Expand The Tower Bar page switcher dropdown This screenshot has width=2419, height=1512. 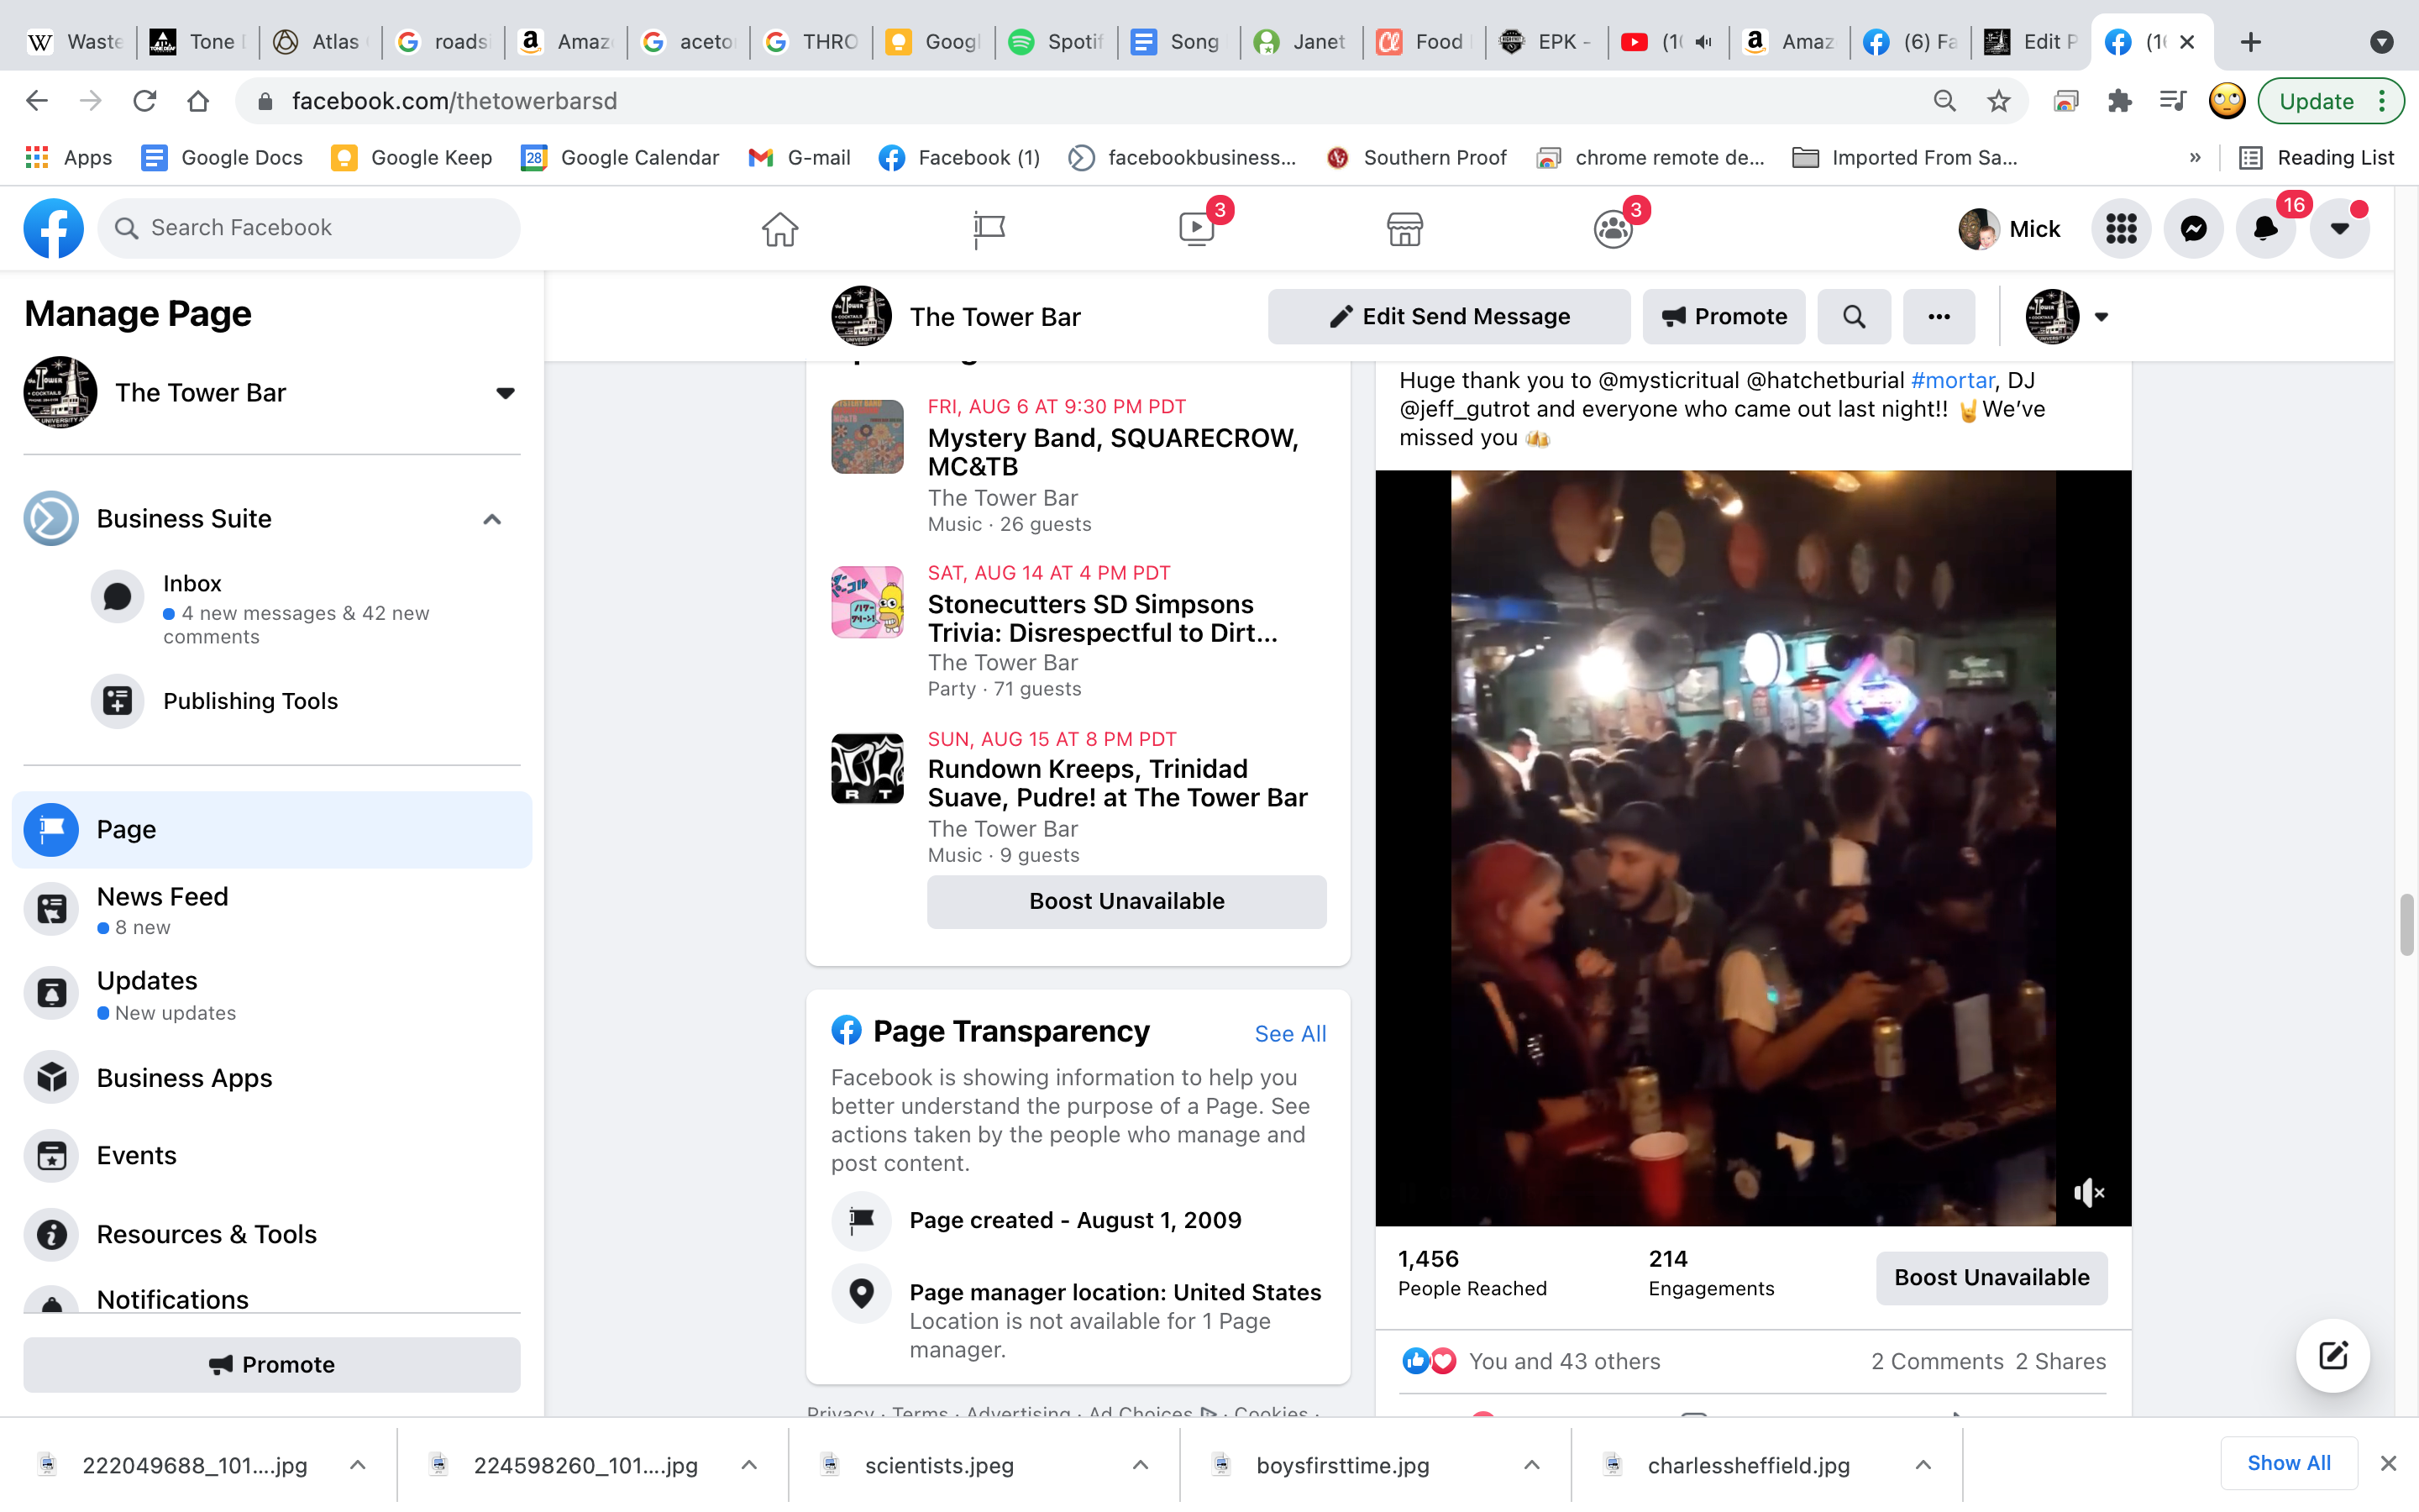click(505, 393)
